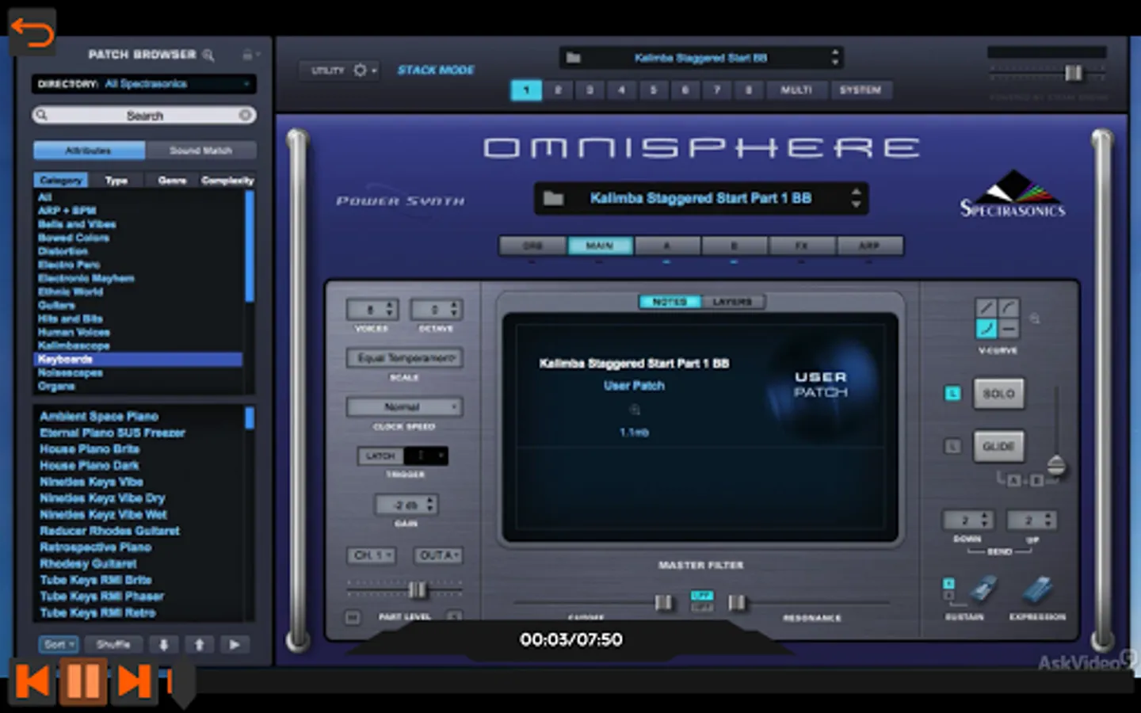Open the ARP page tab
1141x713 pixels.
point(869,246)
